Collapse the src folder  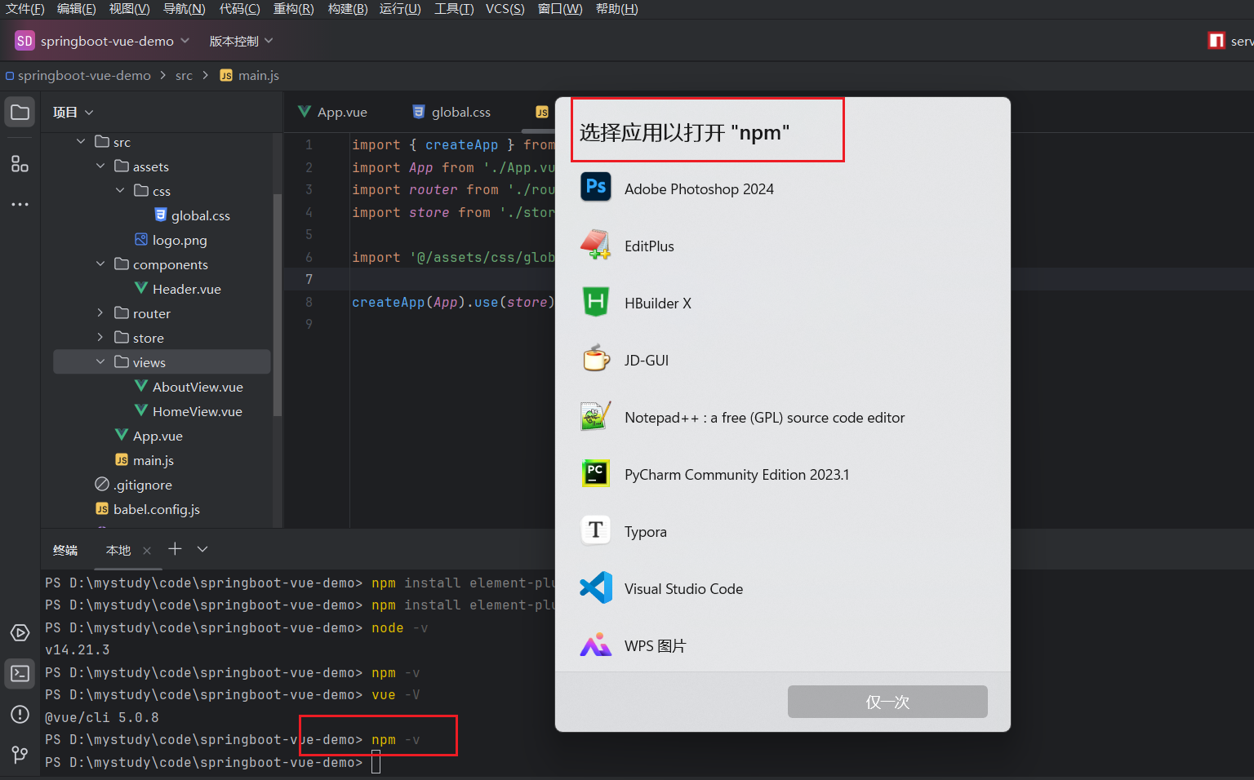pos(81,142)
